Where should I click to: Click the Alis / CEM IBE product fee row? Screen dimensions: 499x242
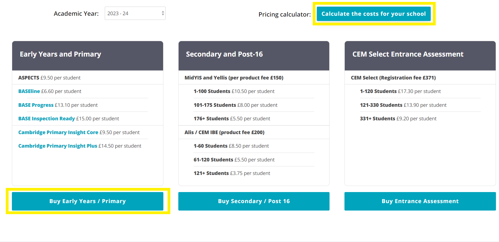(224, 132)
